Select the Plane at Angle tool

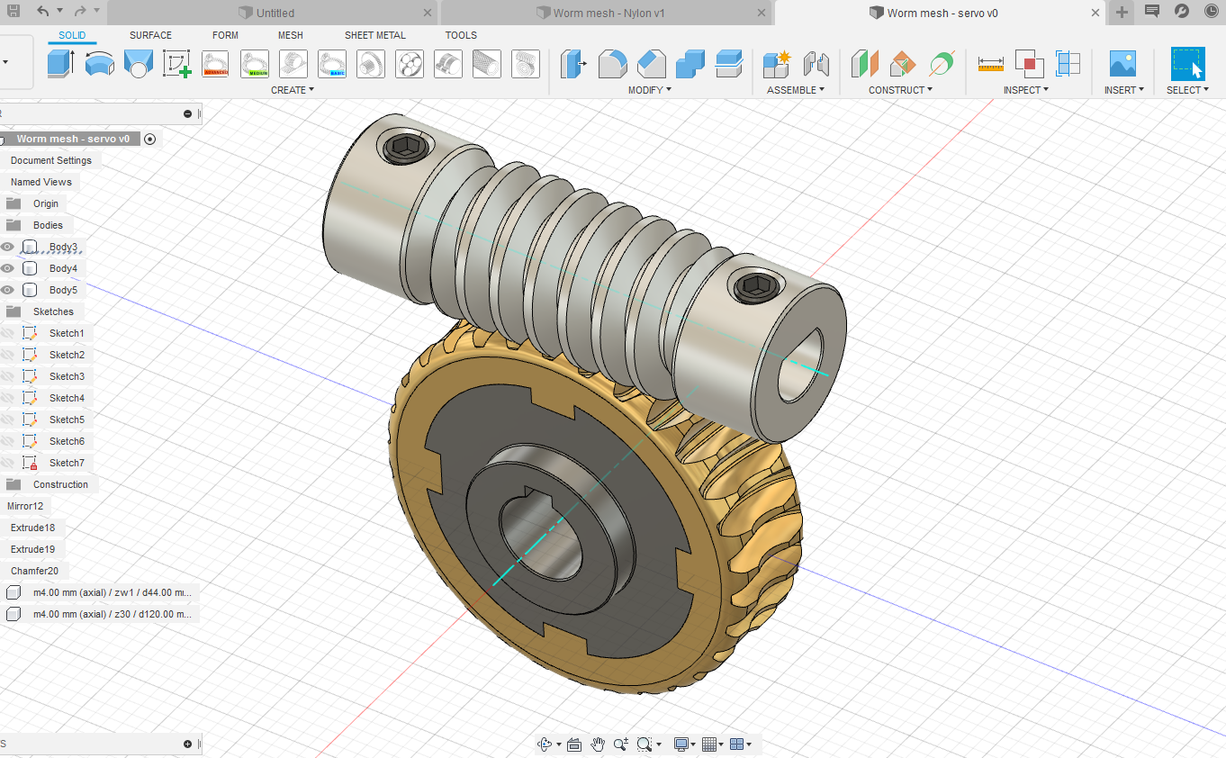click(x=903, y=64)
